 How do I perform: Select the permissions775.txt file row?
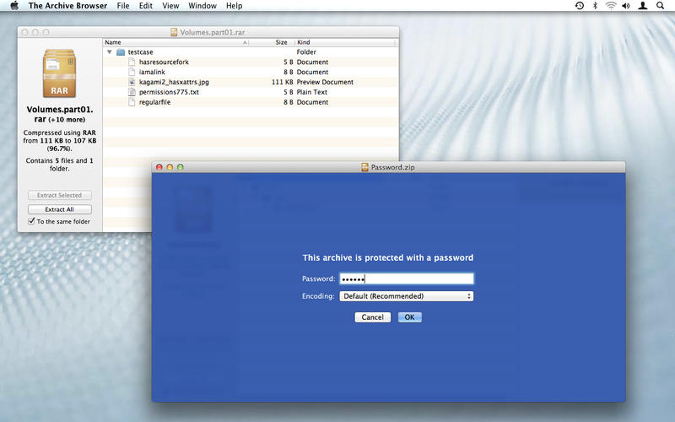pos(251,92)
